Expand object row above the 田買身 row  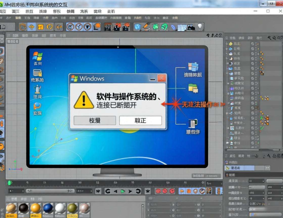228,93
